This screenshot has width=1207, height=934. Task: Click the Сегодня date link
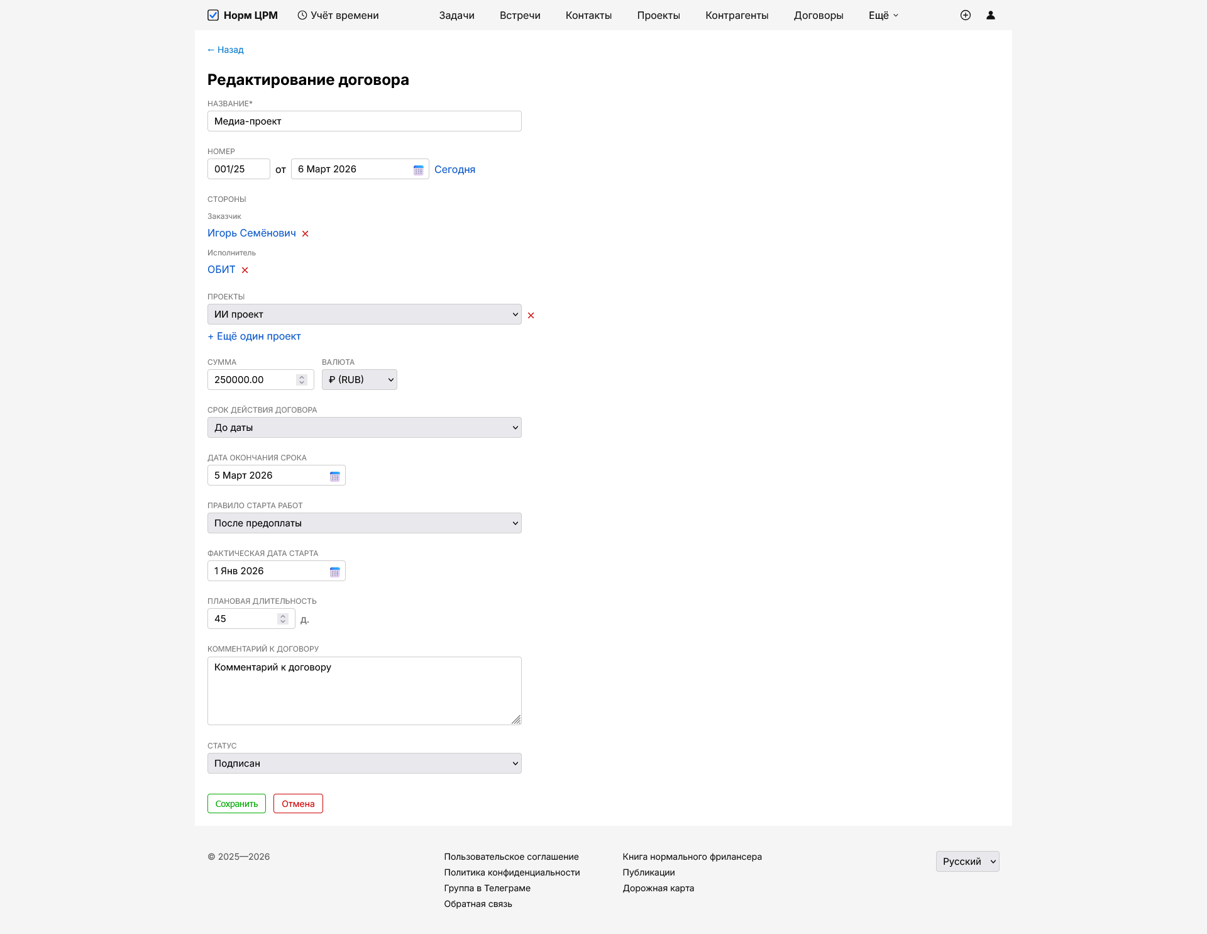(455, 170)
